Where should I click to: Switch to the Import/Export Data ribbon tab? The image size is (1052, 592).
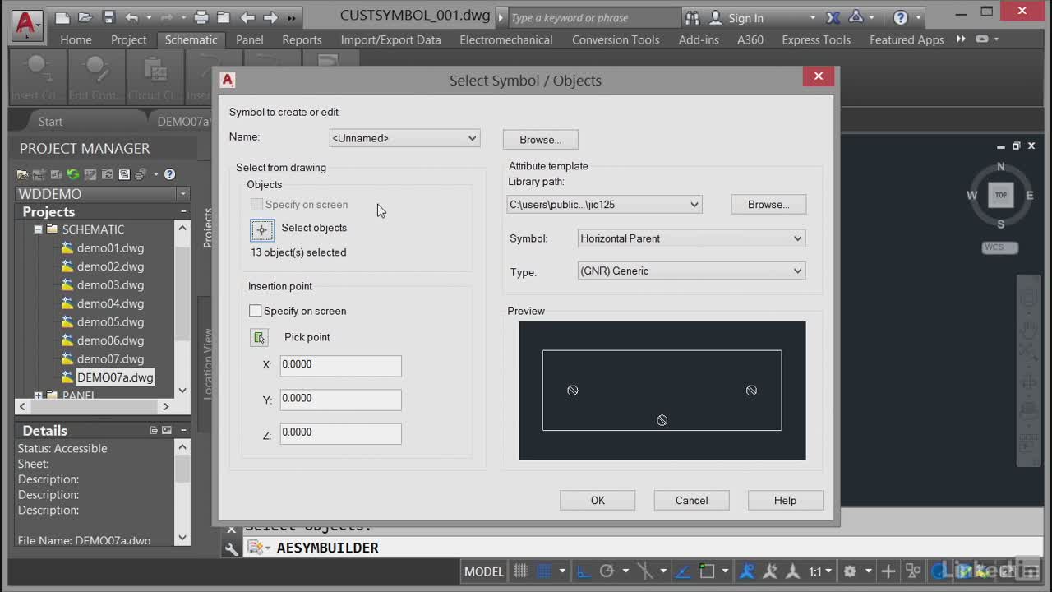tap(390, 39)
